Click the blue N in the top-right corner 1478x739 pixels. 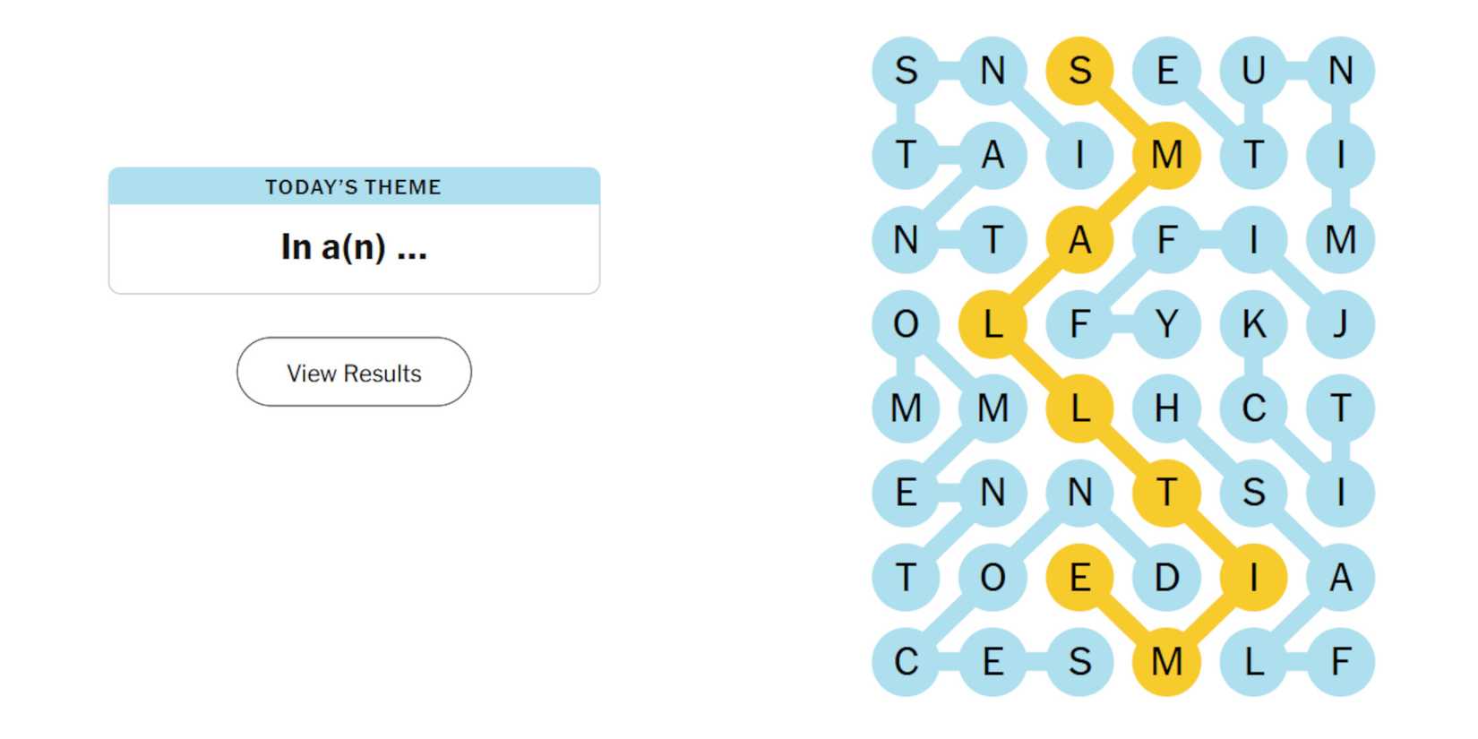click(x=1341, y=72)
